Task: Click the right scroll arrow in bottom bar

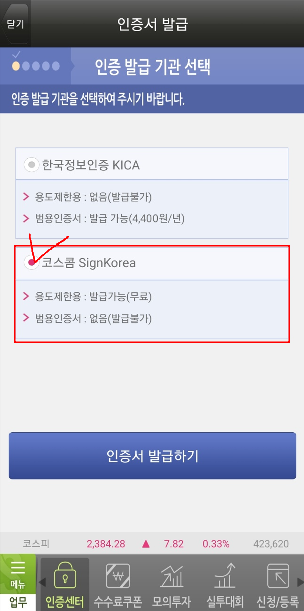Action: [300, 582]
